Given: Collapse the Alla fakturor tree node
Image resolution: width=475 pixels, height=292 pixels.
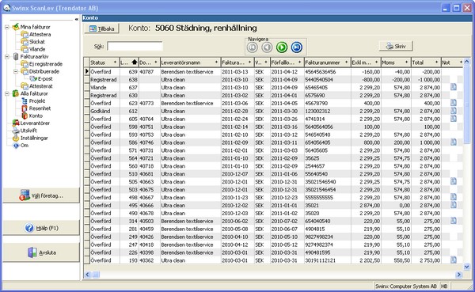Looking at the screenshot, I should (x=6, y=93).
